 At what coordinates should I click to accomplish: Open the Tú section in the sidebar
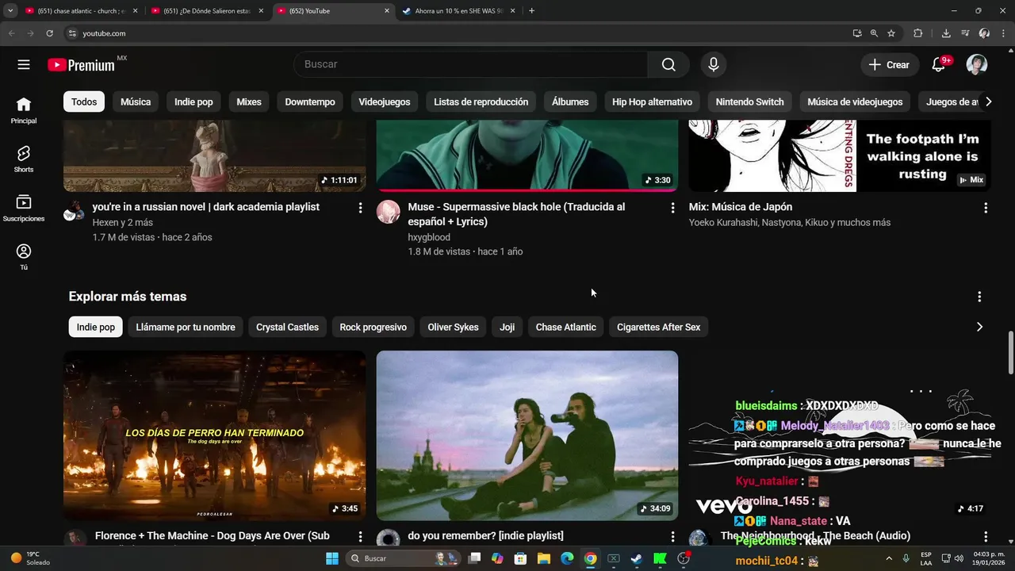[x=24, y=256]
